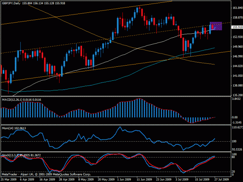Image resolution: width=243 pixels, height=182 pixels.
Task: Click the Stochastic 20 level label
Action: [234, 172]
